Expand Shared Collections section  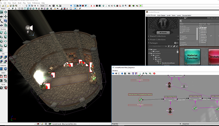(149, 36)
